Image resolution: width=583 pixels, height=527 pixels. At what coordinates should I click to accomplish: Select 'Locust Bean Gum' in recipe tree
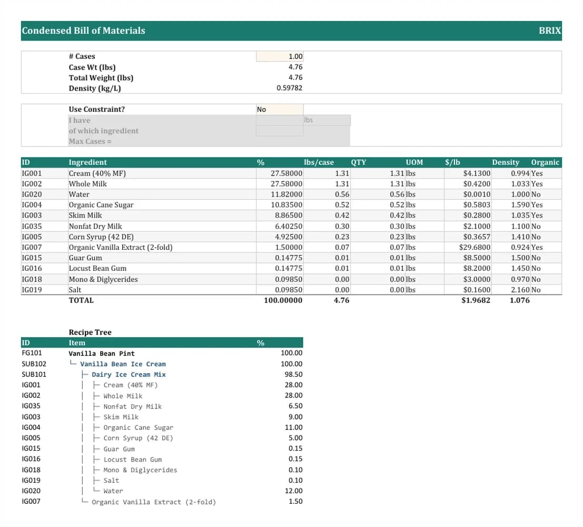132,459
